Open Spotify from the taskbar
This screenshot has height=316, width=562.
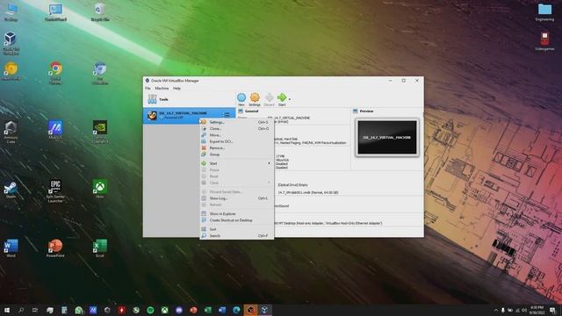tap(150, 310)
